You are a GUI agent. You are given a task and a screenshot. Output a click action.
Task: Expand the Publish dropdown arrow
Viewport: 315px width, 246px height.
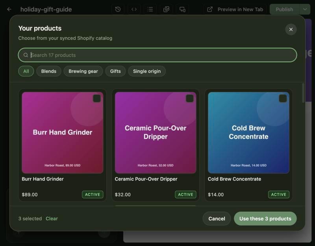pos(305,9)
